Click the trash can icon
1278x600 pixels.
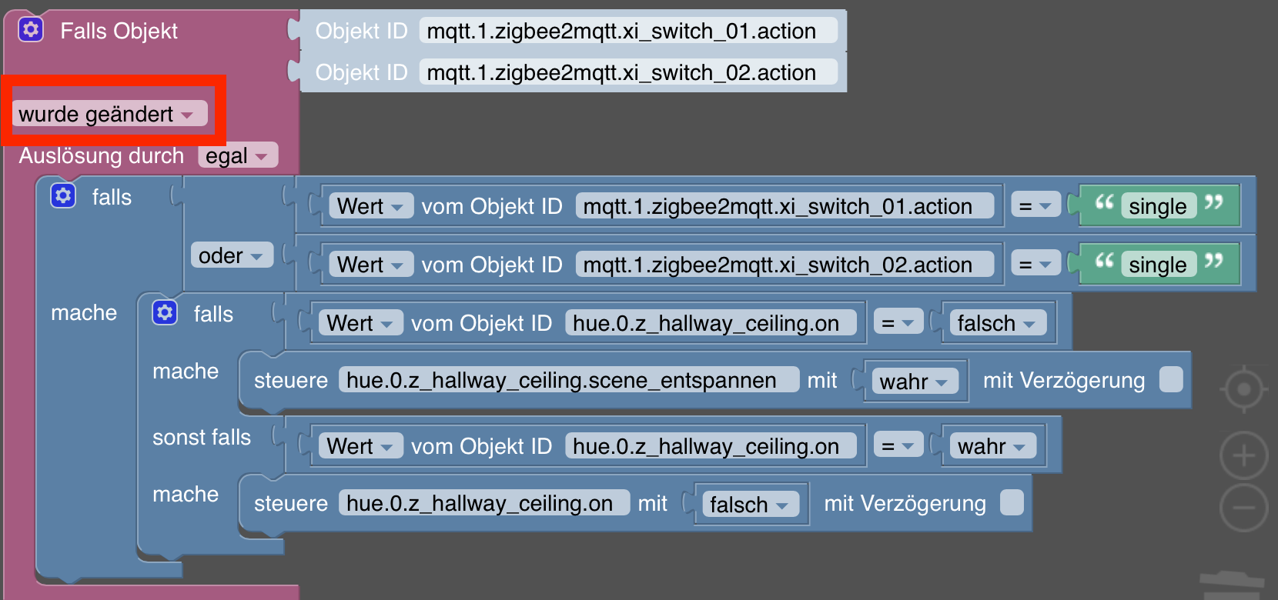click(x=1233, y=585)
